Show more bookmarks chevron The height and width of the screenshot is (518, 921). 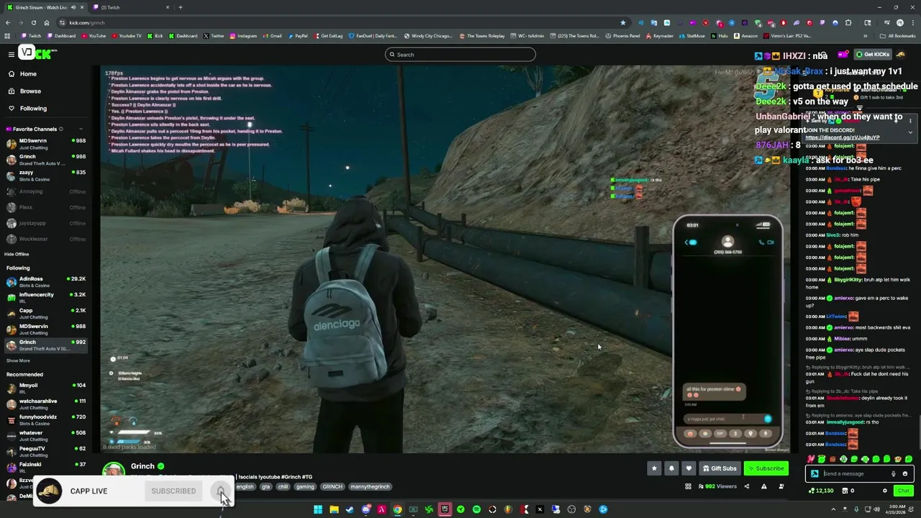[x=865, y=35]
